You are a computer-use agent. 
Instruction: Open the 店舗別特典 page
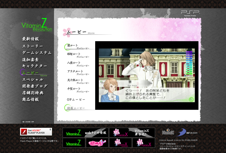[33, 93]
